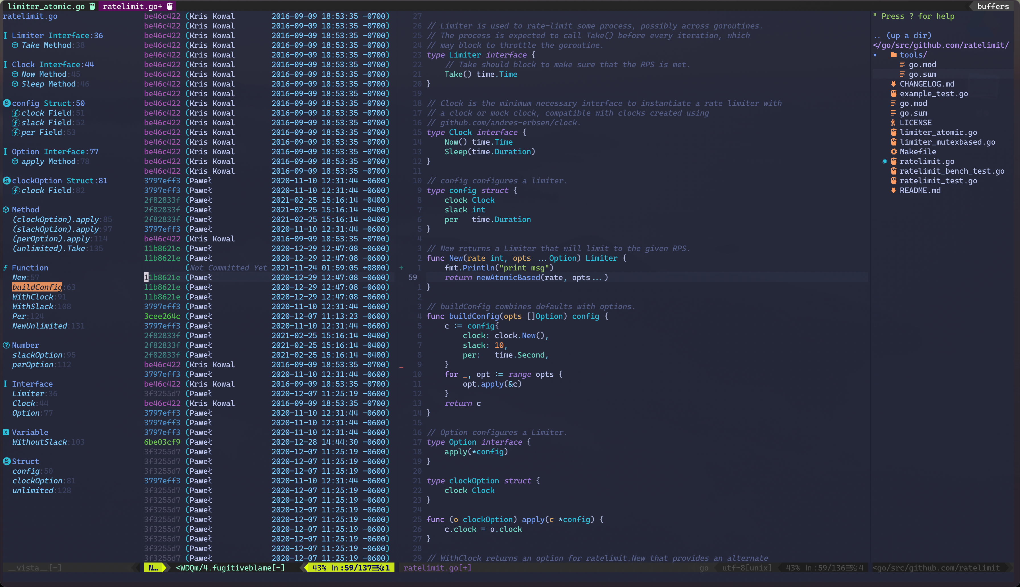Click the green plus sign in gutter
The width and height of the screenshot is (1020, 587).
tap(401, 268)
